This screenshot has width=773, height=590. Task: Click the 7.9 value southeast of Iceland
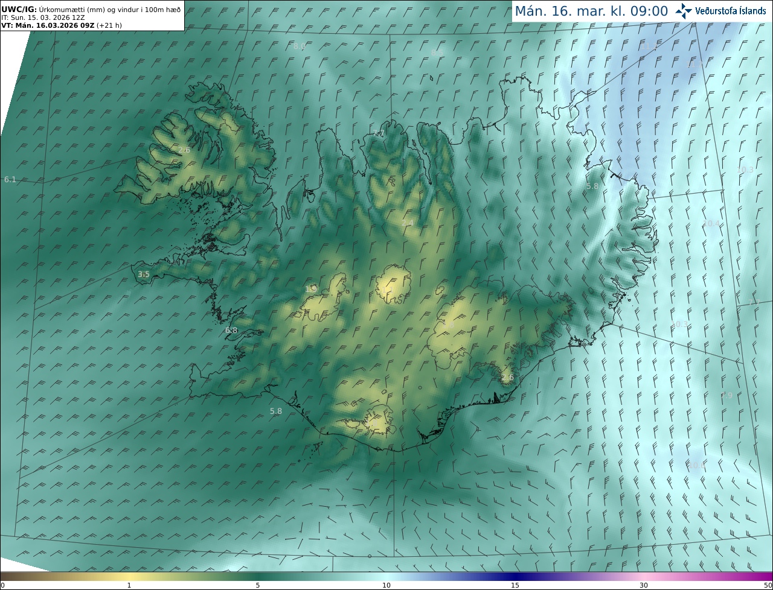point(726,396)
